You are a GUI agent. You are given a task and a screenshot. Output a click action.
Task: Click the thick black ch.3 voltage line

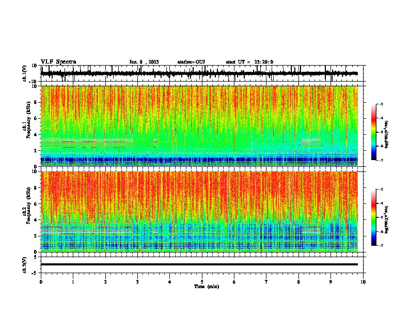tap(199, 264)
